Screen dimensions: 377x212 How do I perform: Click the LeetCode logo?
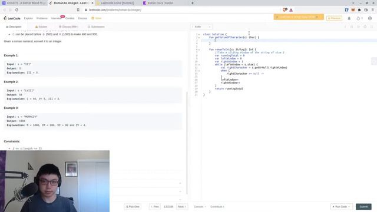(x=12, y=18)
